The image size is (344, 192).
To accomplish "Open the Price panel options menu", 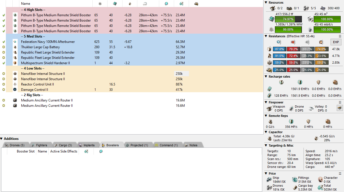I will (x=340, y=174).
